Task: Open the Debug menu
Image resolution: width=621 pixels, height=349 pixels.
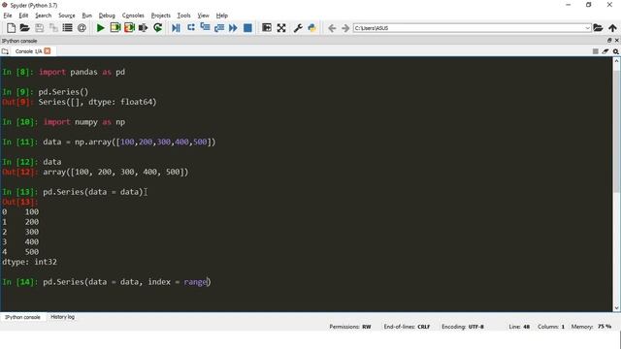Action: (107, 16)
